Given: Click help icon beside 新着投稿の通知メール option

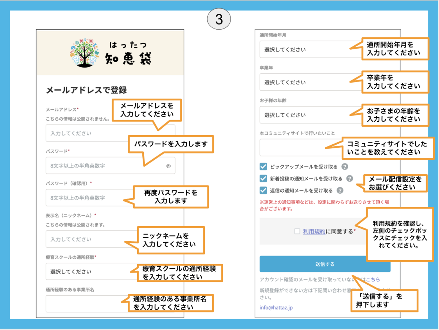Looking at the screenshot, I should tap(349, 179).
